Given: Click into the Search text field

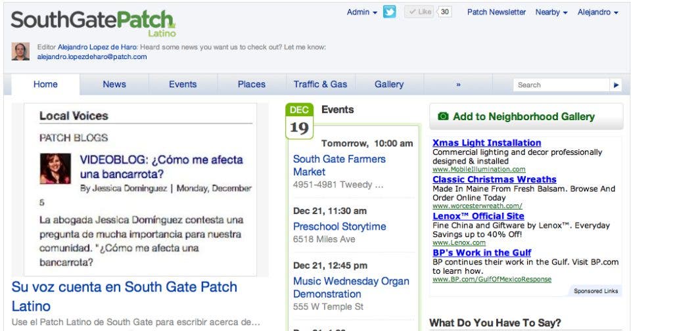Looking at the screenshot, I should (561, 85).
